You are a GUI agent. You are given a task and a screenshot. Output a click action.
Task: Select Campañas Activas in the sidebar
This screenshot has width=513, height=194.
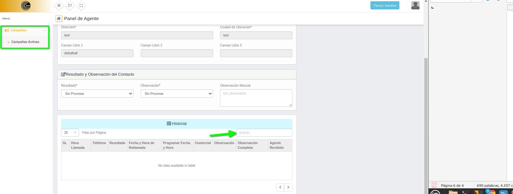pyautogui.click(x=25, y=42)
